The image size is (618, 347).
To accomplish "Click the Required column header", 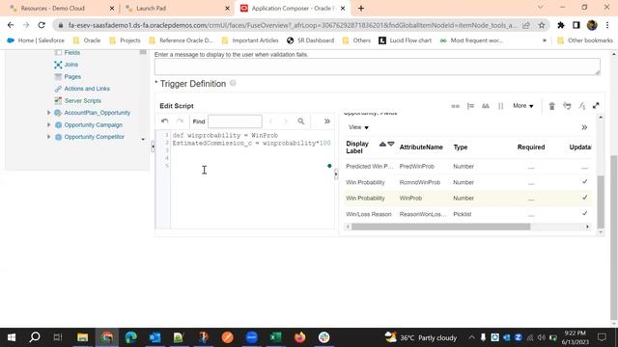I will [x=531, y=147].
